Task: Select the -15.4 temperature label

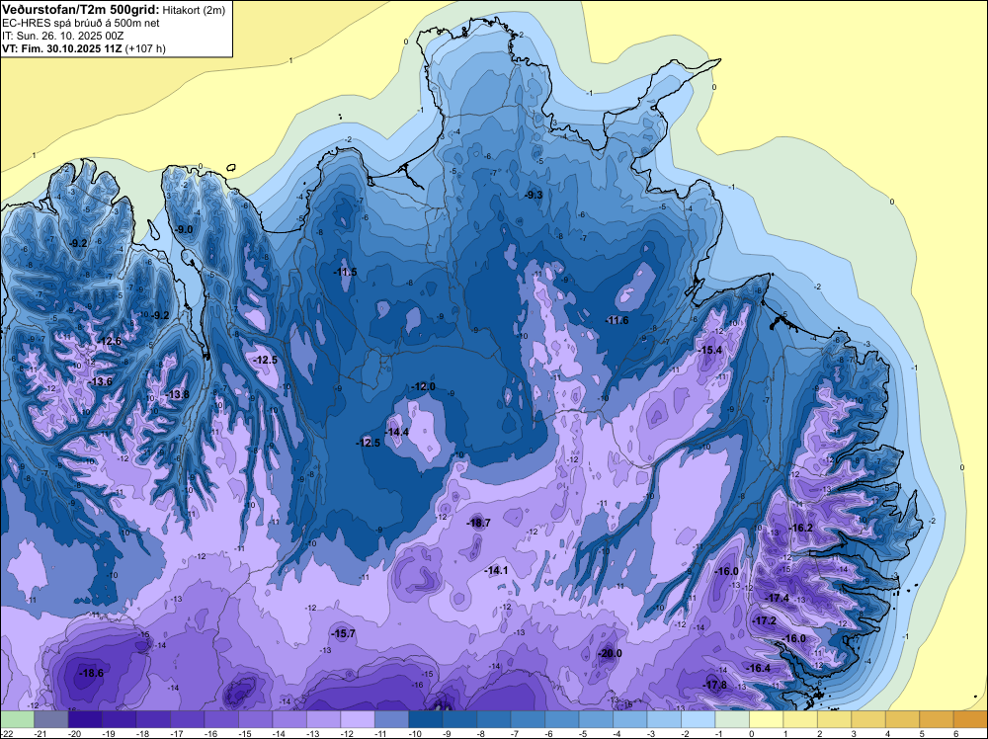Action: tap(710, 351)
